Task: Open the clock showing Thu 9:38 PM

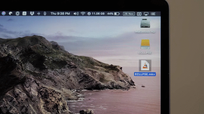Action: pos(60,14)
